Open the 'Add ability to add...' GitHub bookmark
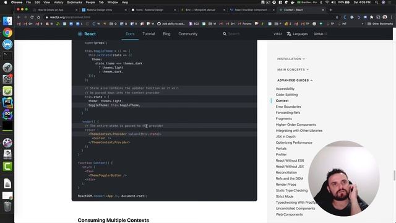396x223 pixels. (x=171, y=24)
